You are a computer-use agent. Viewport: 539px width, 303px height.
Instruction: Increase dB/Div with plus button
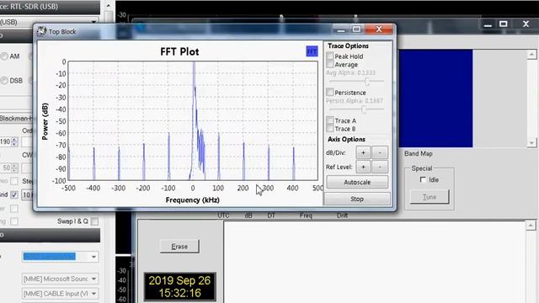[x=363, y=152]
